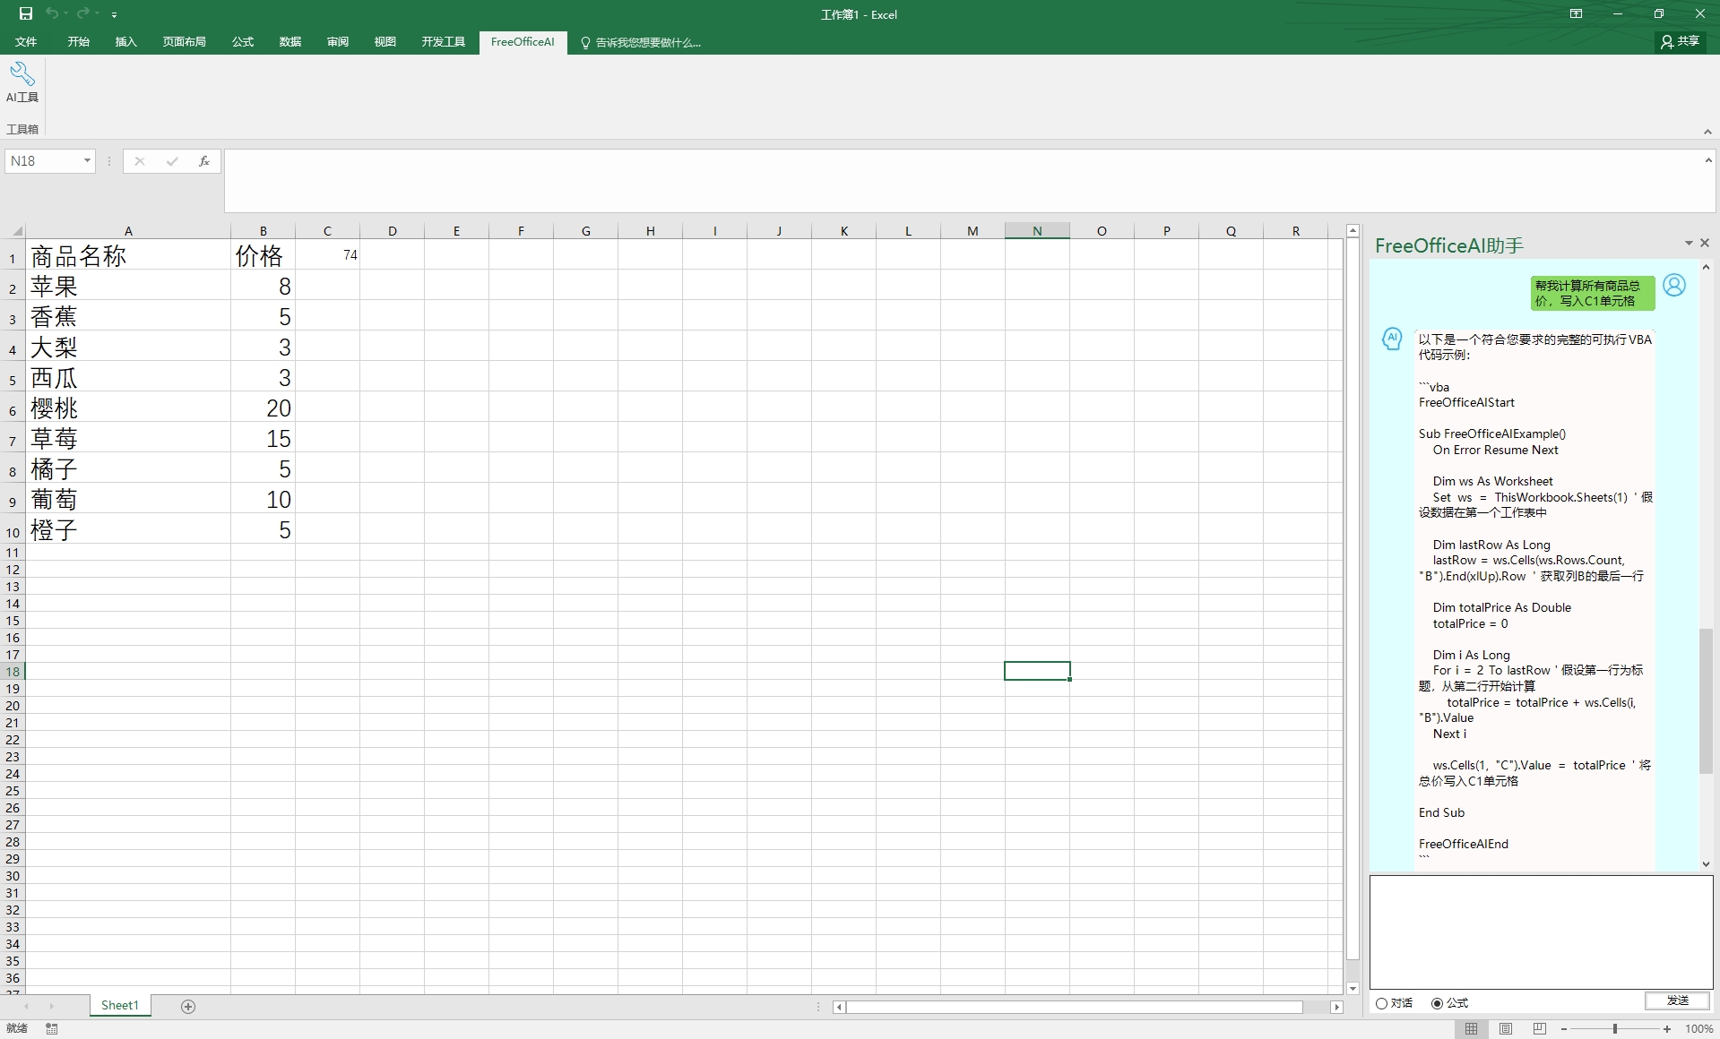1720x1039 pixels.
Task: Click the zoom slider handle
Action: [x=1614, y=1028]
